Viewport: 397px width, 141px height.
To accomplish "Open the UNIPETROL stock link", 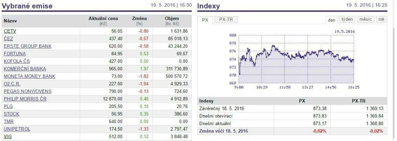I will coord(17,129).
